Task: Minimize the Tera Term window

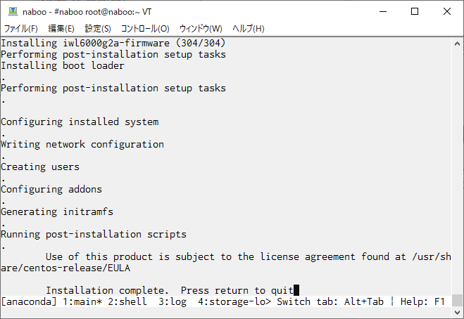Action: pos(383,11)
